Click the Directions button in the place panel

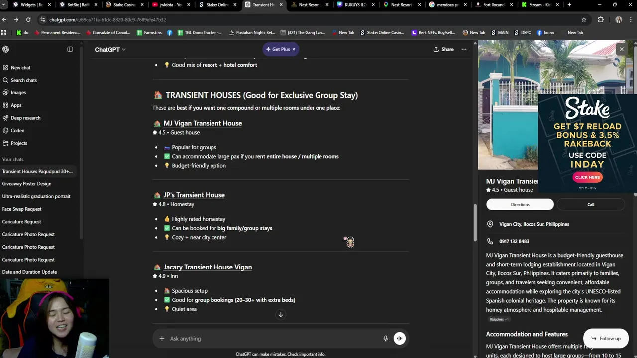[520, 204]
